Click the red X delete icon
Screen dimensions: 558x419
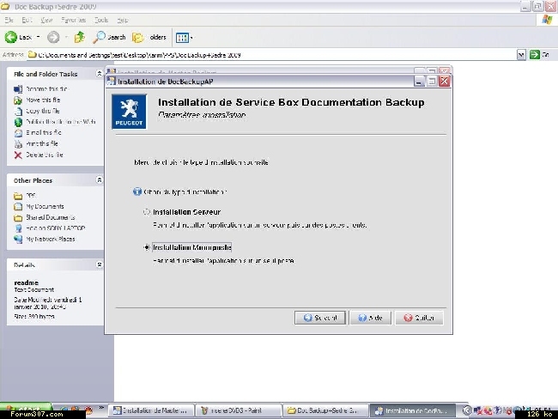click(x=18, y=155)
